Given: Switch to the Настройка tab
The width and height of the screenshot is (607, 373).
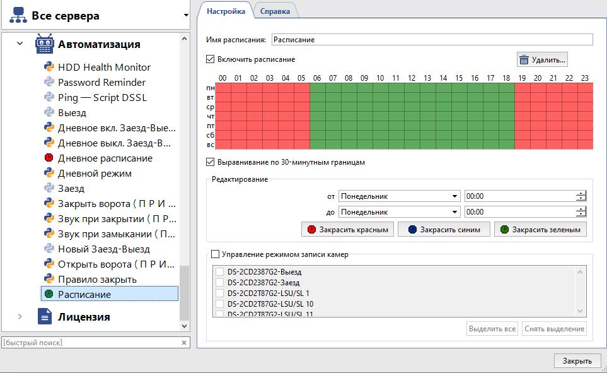Looking at the screenshot, I should click(226, 11).
